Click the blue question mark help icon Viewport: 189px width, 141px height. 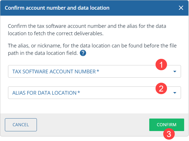83,53
